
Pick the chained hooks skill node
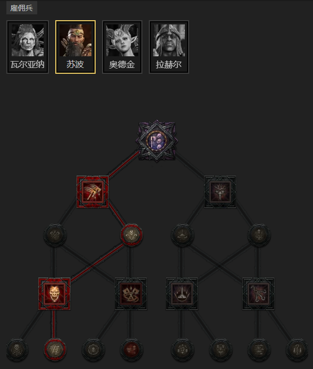(258, 294)
